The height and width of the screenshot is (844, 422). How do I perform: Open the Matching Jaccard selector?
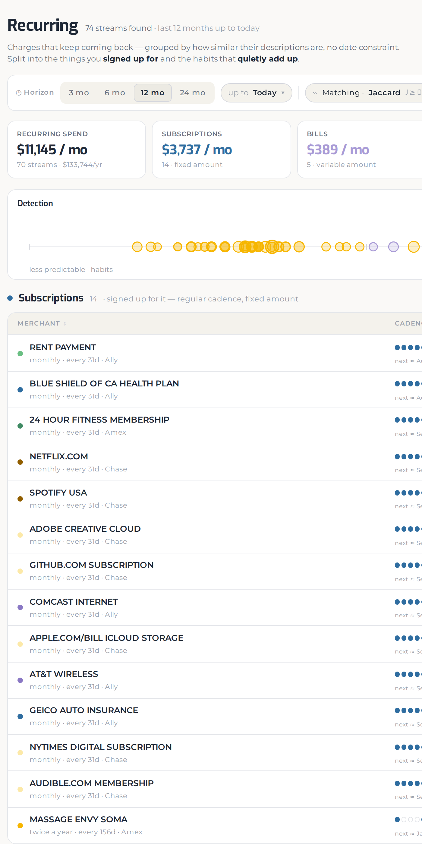pyautogui.click(x=364, y=93)
